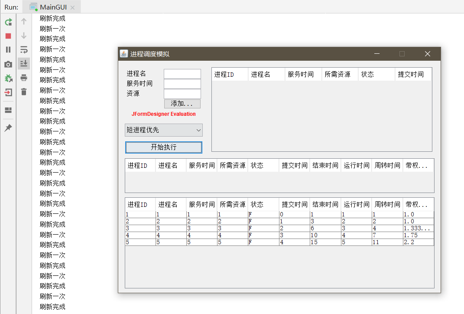Click 提交时间 header in the top-right table
Screen dimensions: 464x314
[413, 74]
